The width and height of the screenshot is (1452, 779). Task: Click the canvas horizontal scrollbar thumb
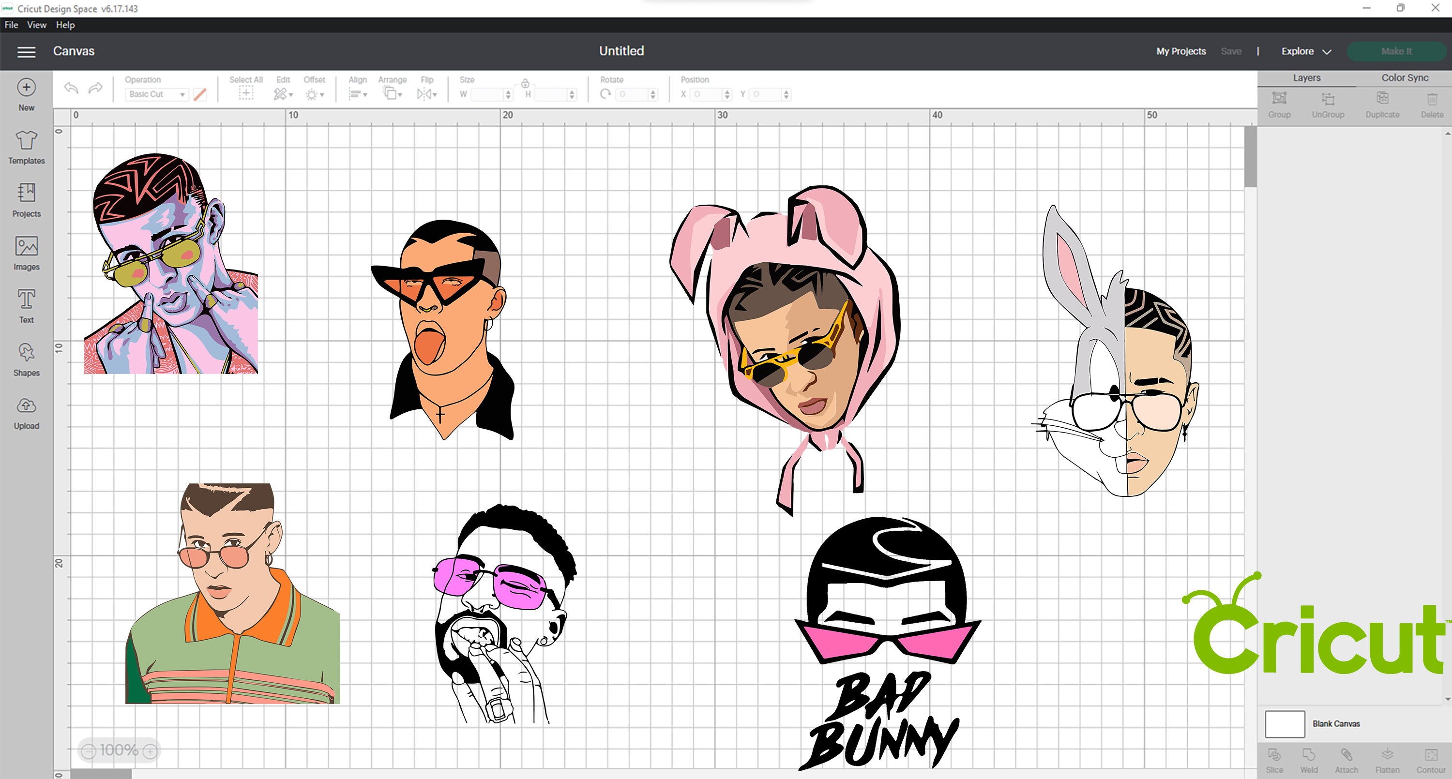[101, 774]
